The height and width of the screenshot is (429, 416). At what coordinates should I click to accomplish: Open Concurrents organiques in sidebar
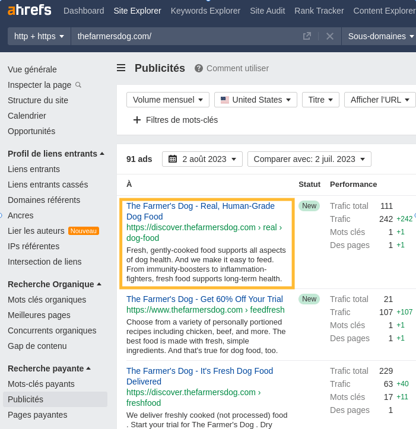[x=52, y=331]
